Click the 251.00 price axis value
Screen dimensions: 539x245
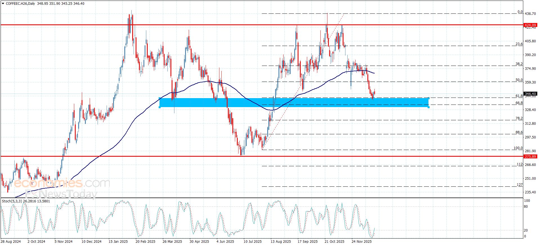[530, 179]
